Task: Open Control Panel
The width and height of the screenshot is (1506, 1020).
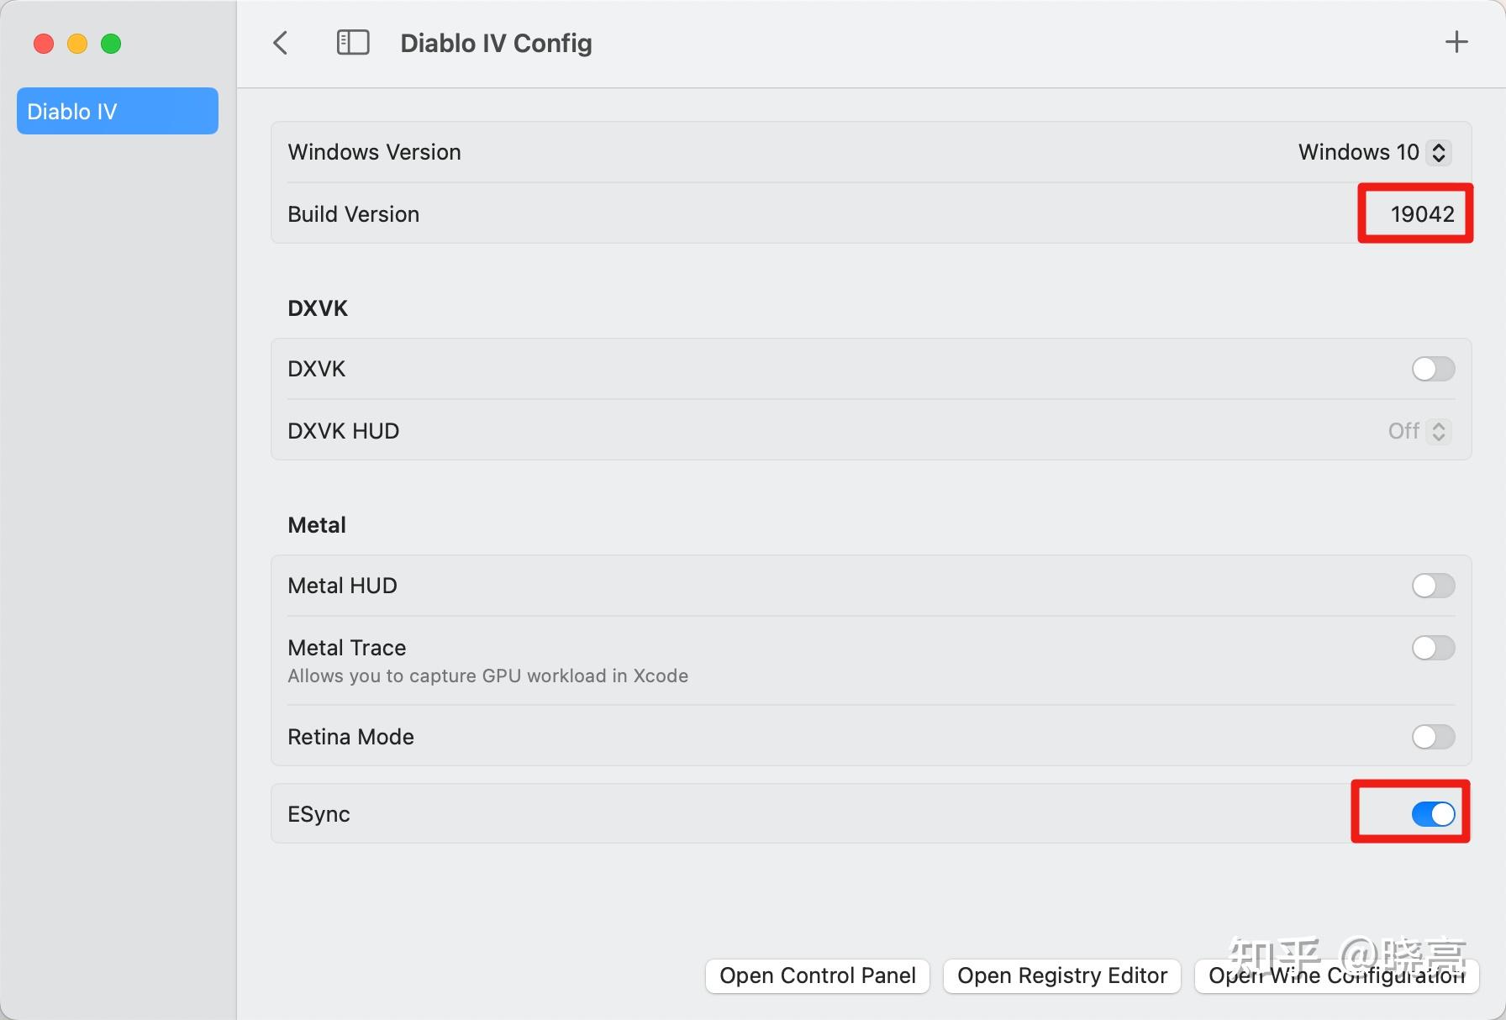Action: click(x=817, y=975)
